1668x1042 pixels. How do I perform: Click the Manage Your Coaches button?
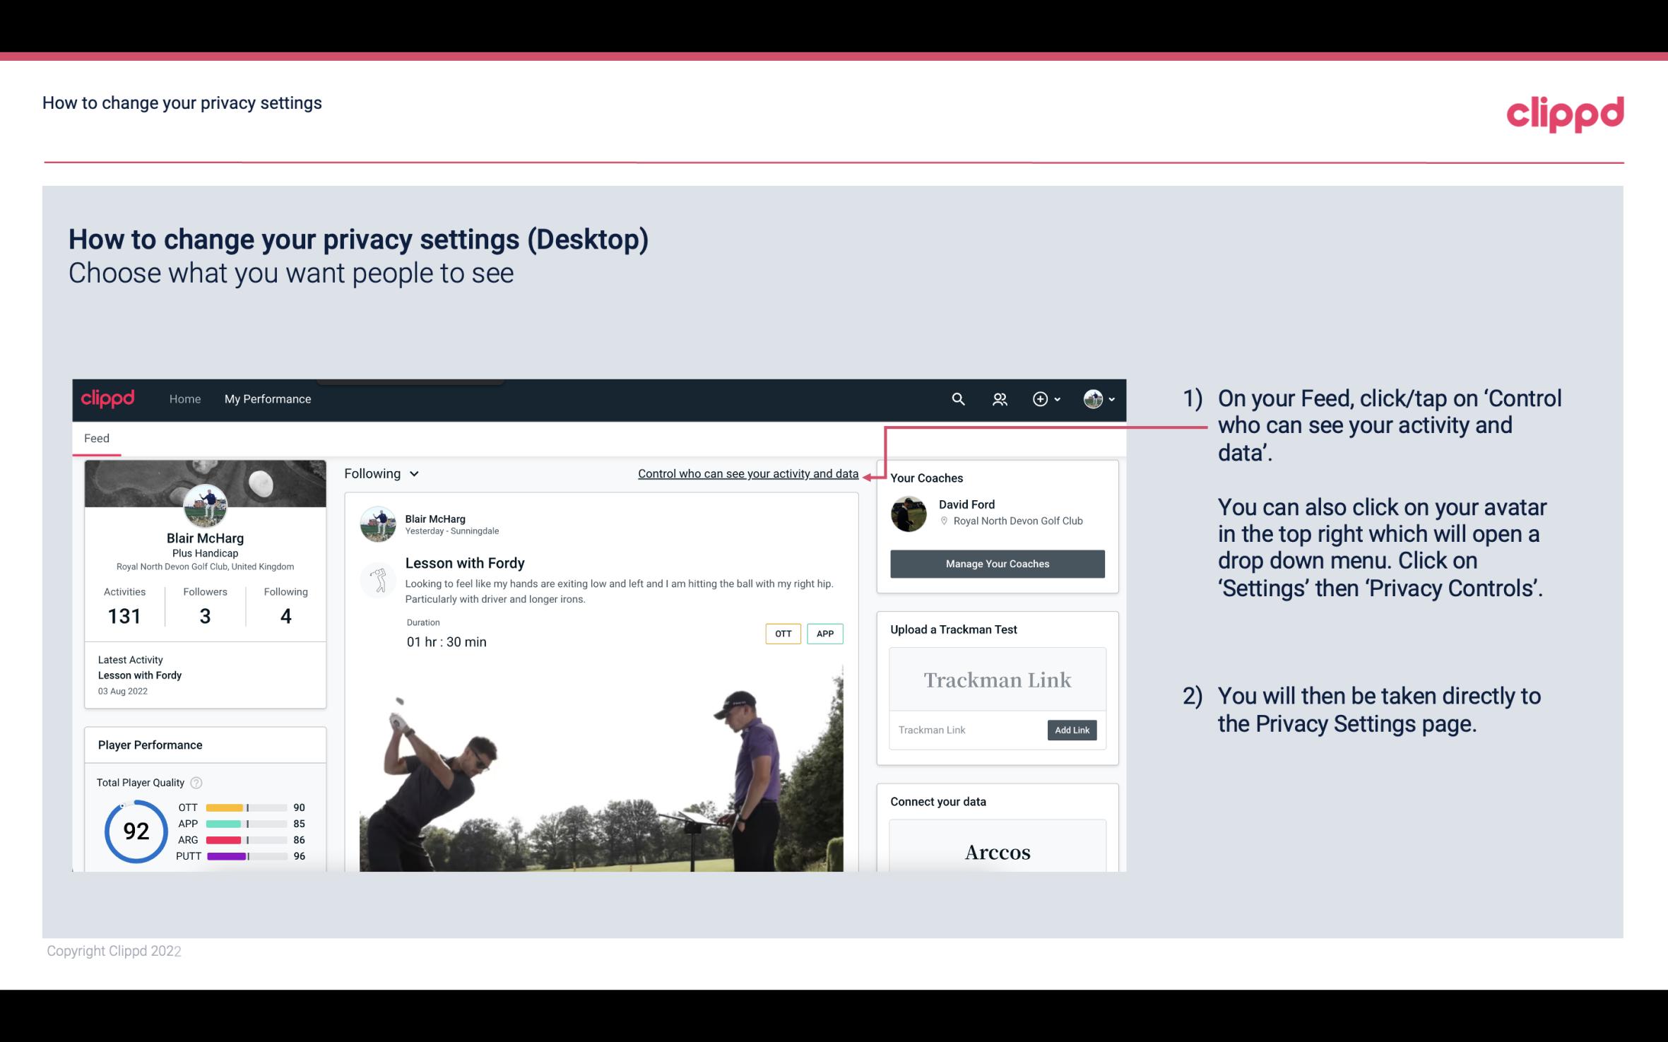point(996,563)
